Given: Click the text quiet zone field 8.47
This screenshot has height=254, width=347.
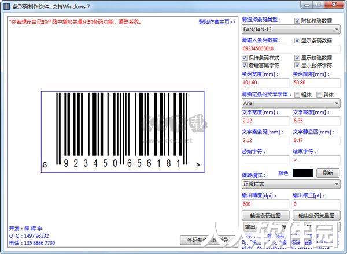Looking at the screenshot, I should click(316, 140).
